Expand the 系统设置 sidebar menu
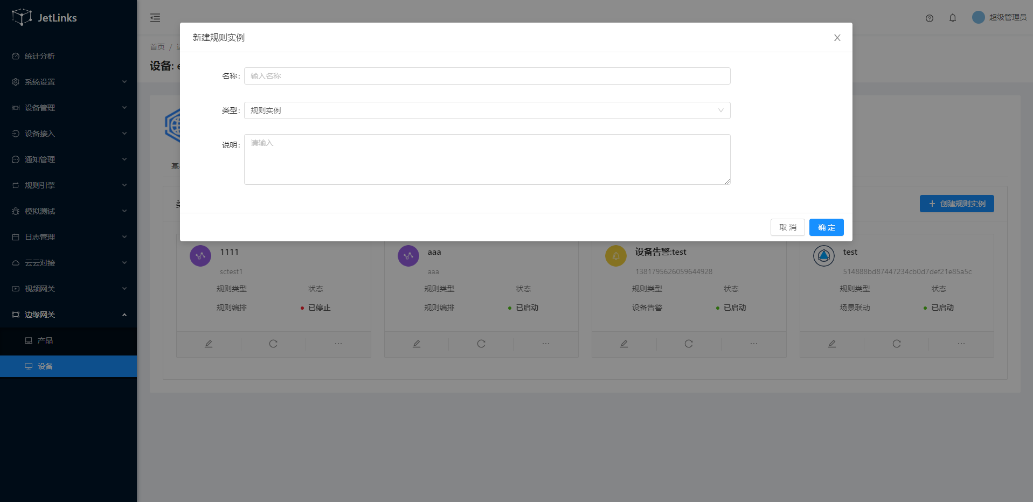The height and width of the screenshot is (502, 1033). (x=68, y=82)
